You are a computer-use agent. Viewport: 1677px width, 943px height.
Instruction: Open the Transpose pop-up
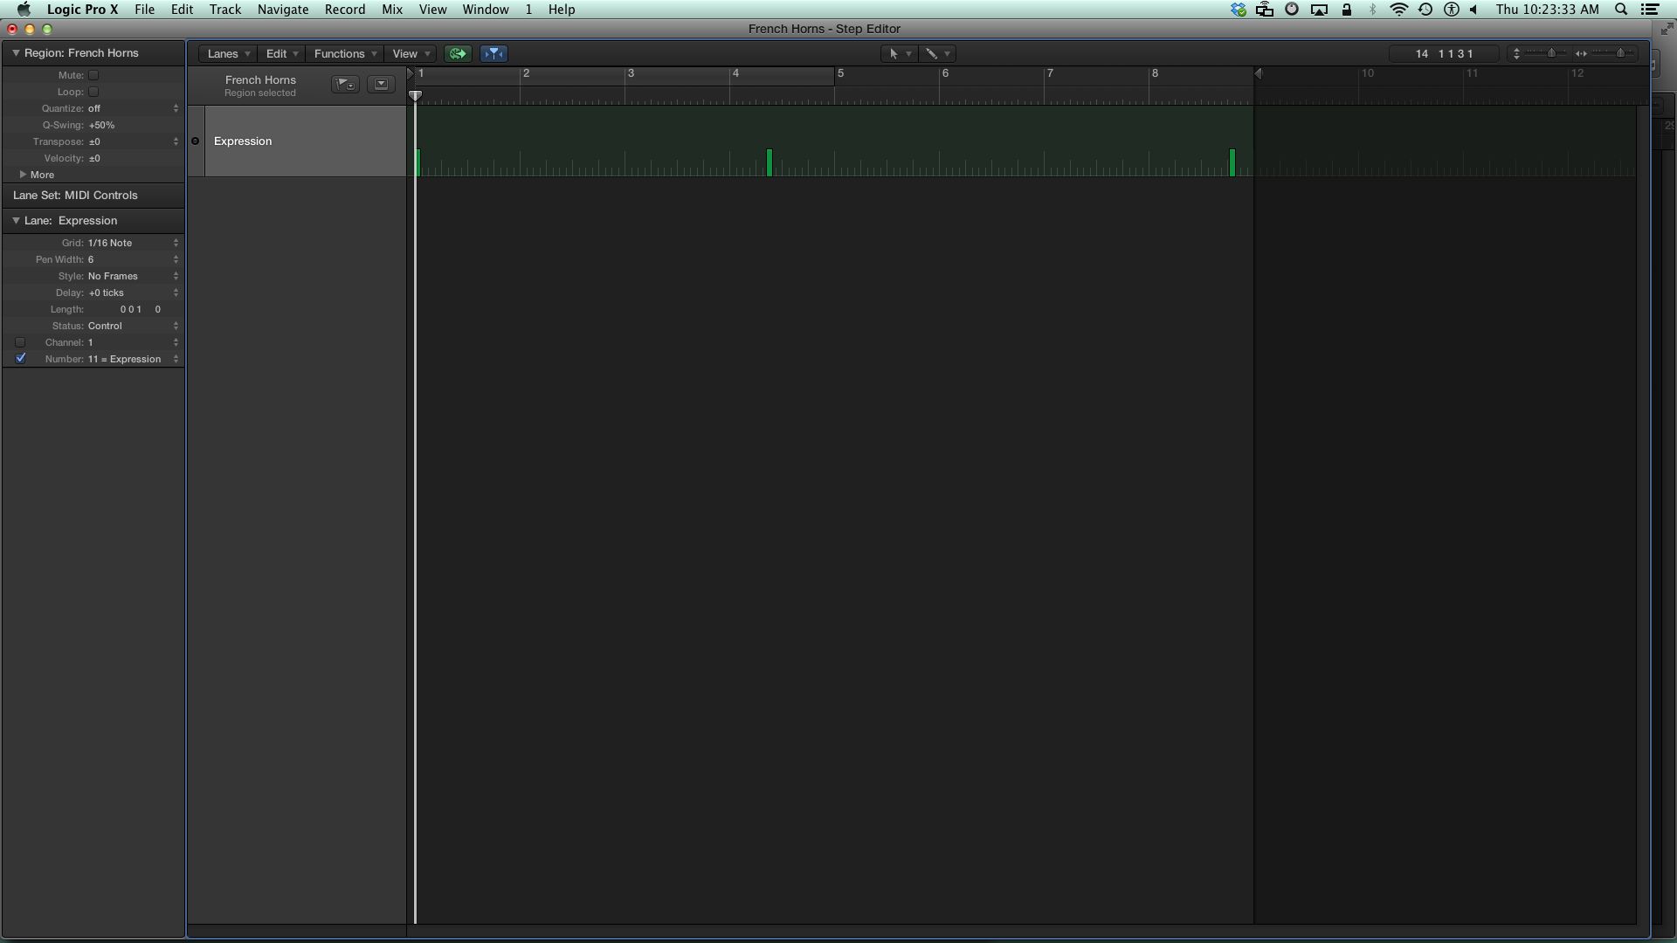pos(133,141)
